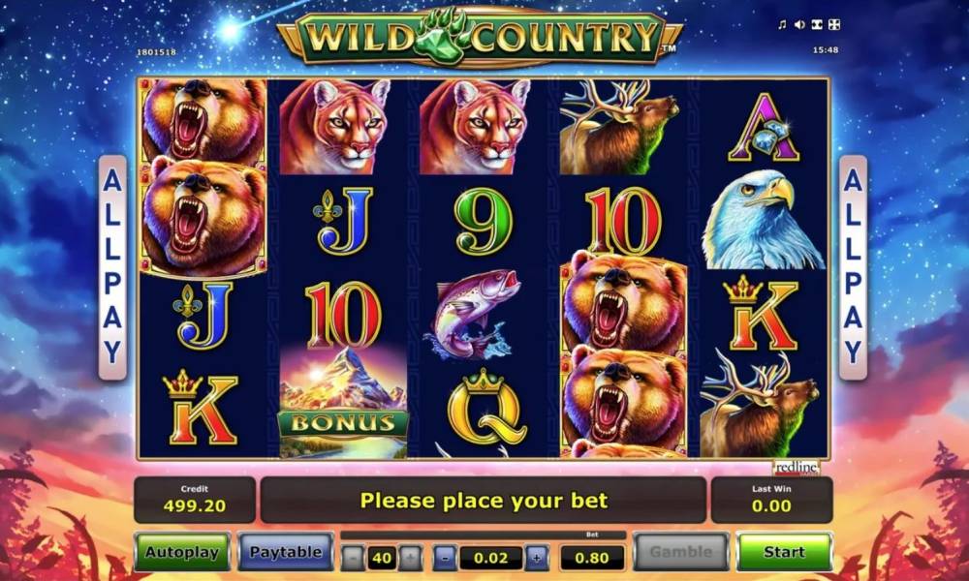Click the golden Q symbol
Screen dimensions: 969x581
[x=486, y=407]
